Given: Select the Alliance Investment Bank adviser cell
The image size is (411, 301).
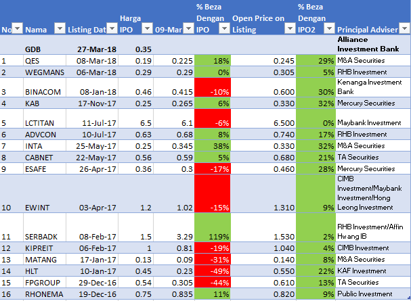Looking at the screenshot, I should tap(373, 45).
